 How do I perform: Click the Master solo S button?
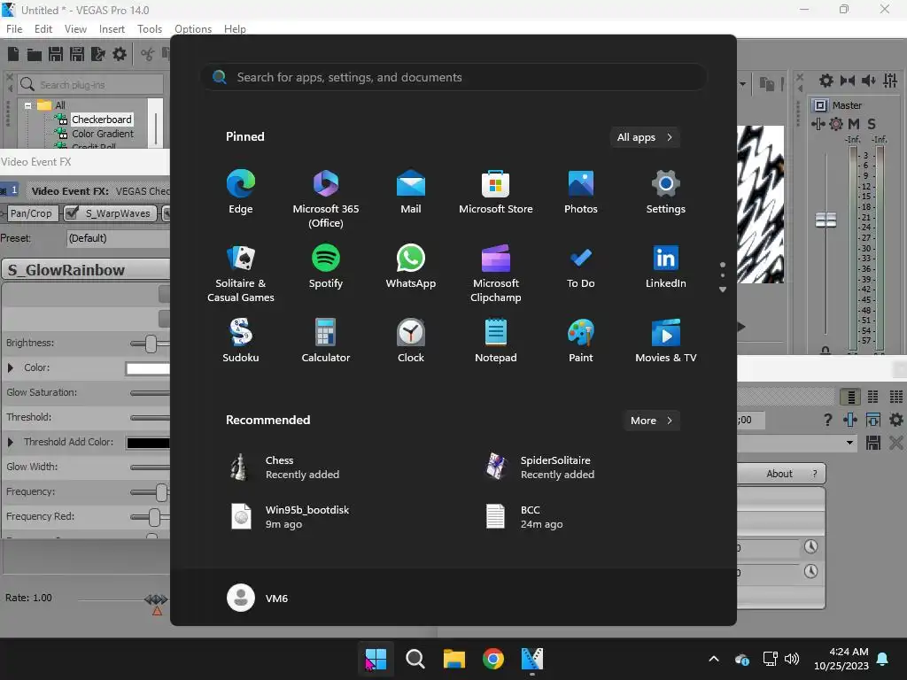pyautogui.click(x=872, y=124)
